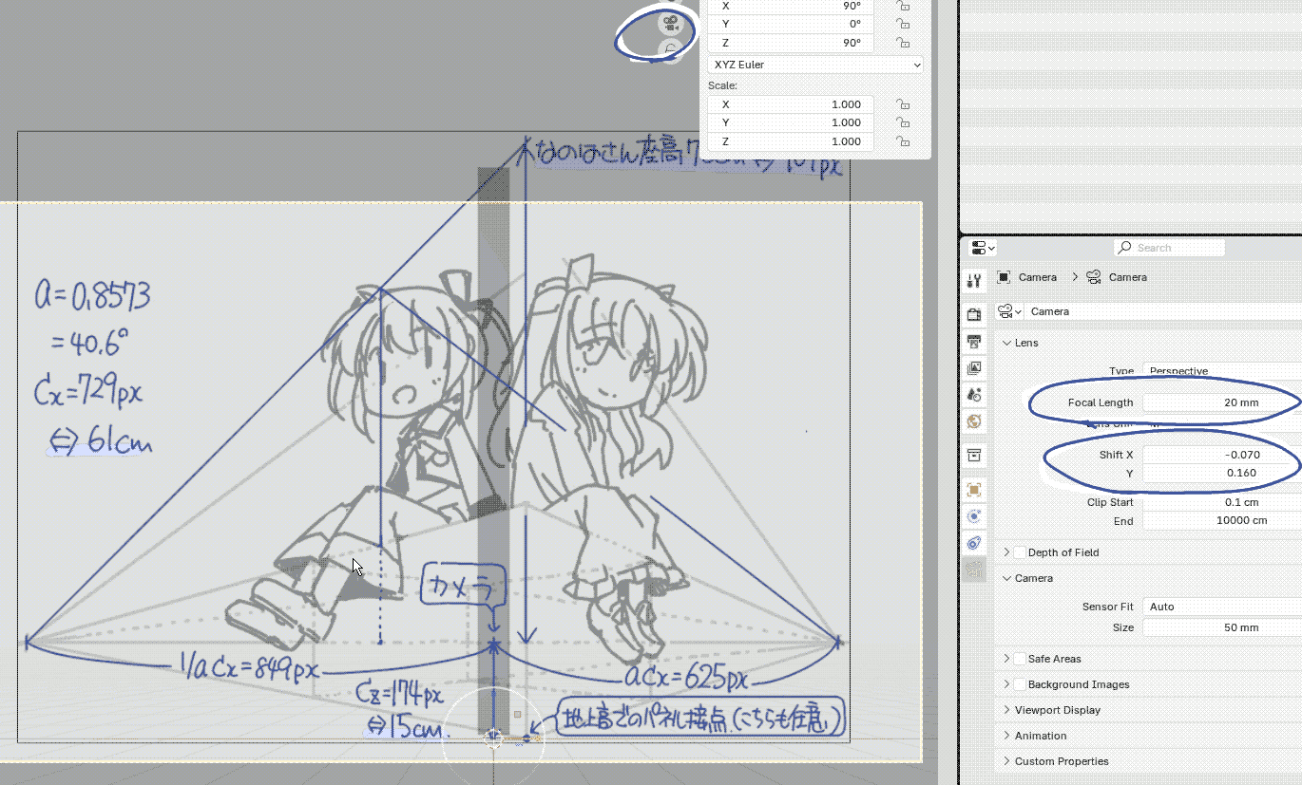Open the World properties tab
Screen dimensions: 1302x785
973,421
